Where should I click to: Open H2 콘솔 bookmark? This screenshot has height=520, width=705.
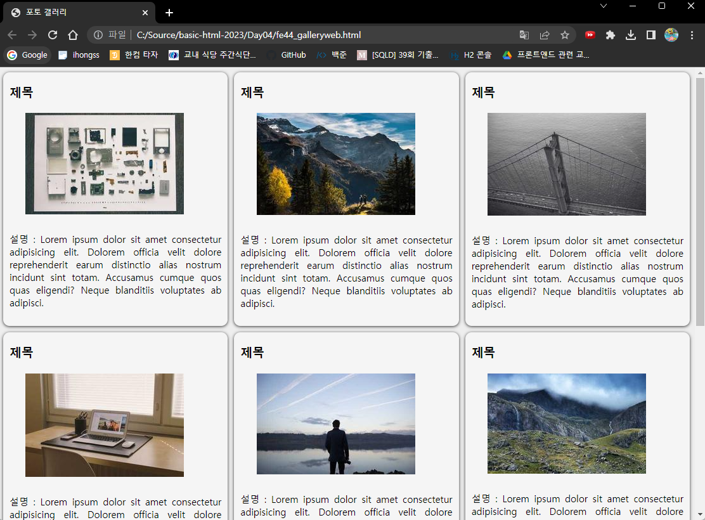[471, 55]
